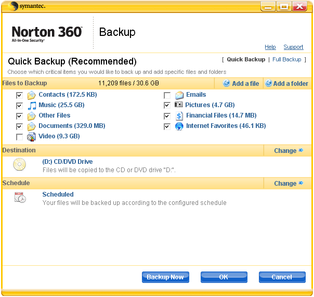Open Documents (329.0 MB) category
This screenshot has width=314, height=297.
72,126
